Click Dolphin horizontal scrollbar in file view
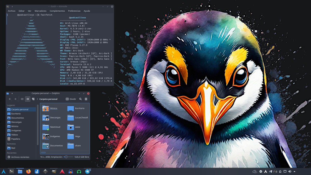 pyautogui.click(x=44, y=153)
